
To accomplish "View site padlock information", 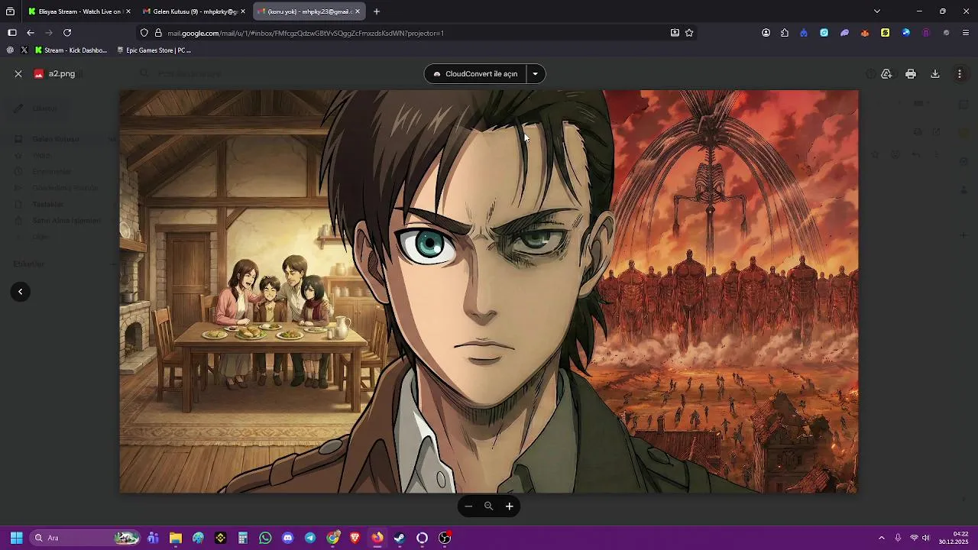I will coord(158,33).
